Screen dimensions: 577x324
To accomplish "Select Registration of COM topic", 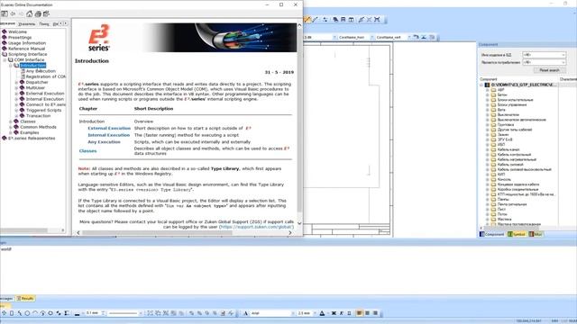I will tap(46, 76).
